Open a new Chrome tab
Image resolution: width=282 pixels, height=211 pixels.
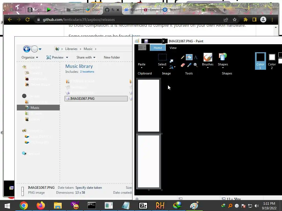click(225, 10)
